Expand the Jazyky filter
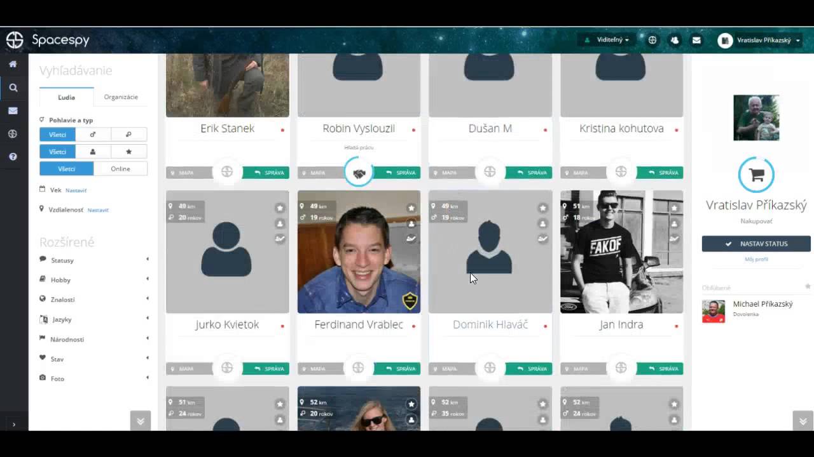 [x=93, y=319]
